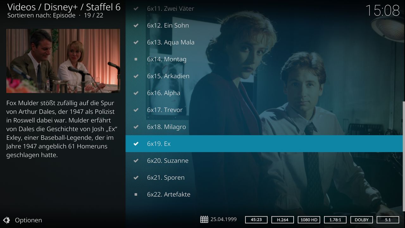
Task: Toggle unwatched marker for 6x22. Artefakte
Action: [136, 194]
